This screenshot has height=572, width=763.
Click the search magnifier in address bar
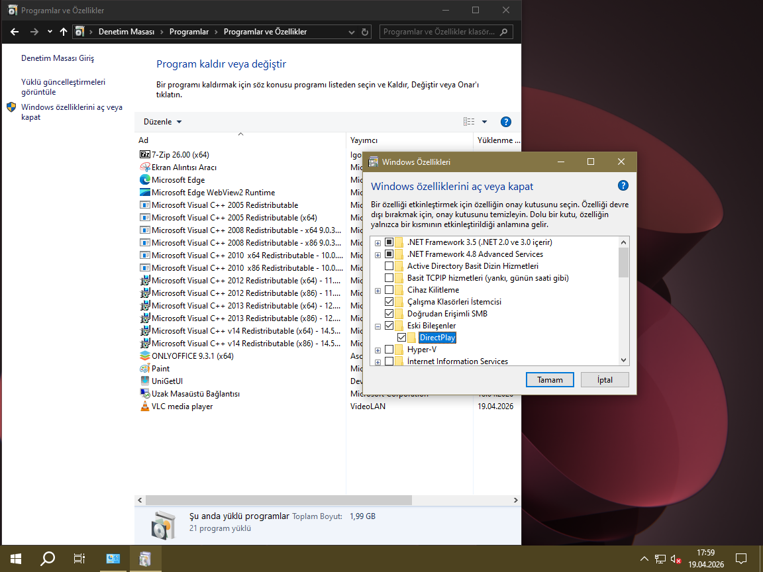[503, 32]
